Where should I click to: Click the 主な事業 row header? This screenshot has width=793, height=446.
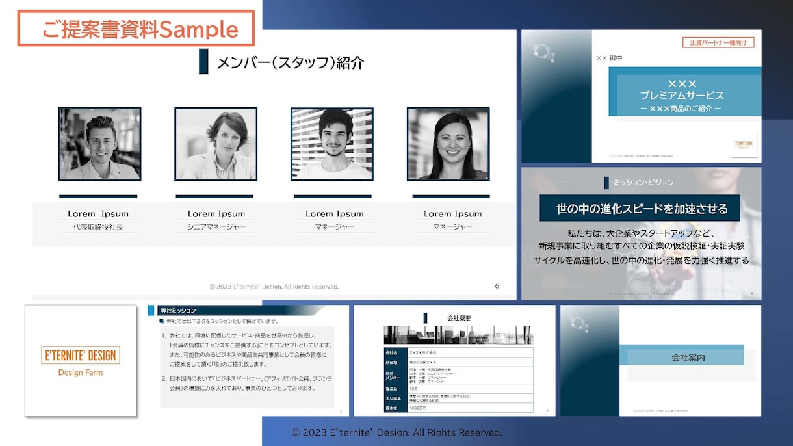[x=396, y=399]
